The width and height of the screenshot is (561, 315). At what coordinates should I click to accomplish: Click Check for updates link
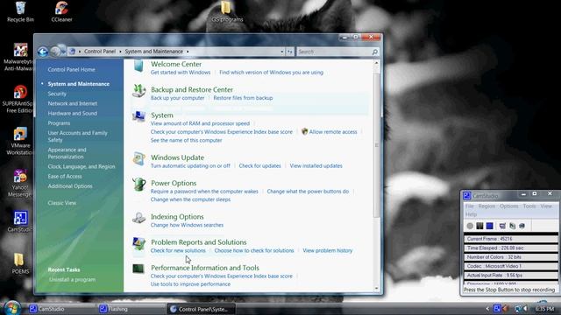pyautogui.click(x=259, y=166)
